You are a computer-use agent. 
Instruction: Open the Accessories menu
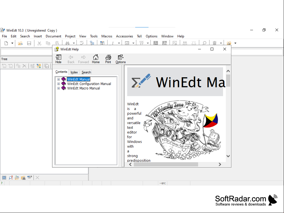coord(124,36)
